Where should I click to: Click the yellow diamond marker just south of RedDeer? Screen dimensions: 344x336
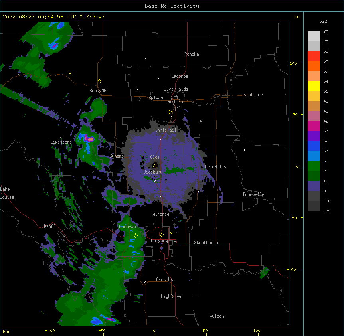click(170, 112)
